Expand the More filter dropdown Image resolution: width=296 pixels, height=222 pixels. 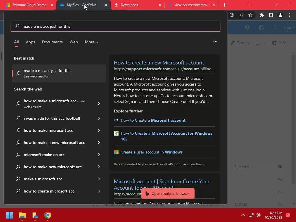click(x=92, y=42)
